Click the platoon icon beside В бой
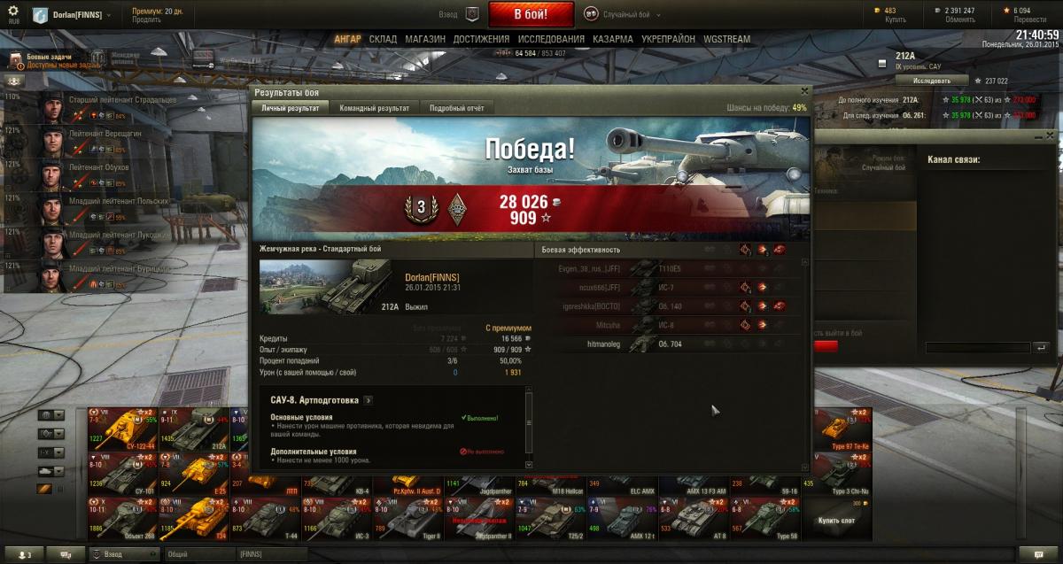1063x564 pixels. coord(472,14)
